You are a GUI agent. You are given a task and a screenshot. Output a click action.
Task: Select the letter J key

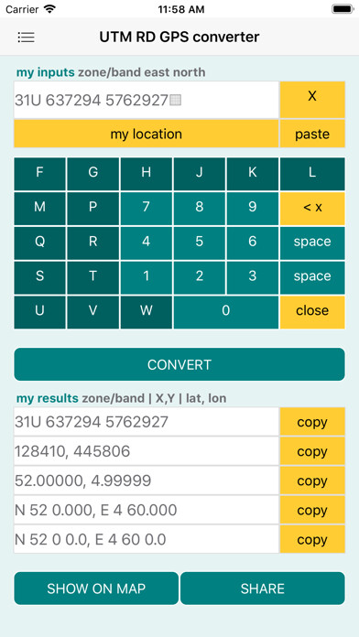tap(200, 174)
